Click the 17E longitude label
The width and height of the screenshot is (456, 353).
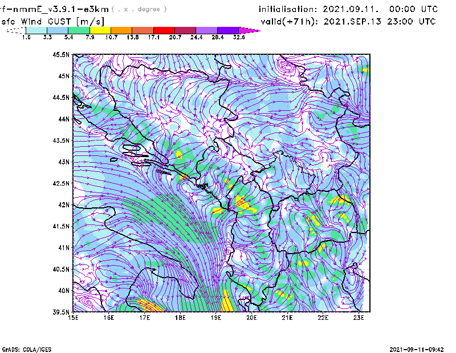click(145, 318)
